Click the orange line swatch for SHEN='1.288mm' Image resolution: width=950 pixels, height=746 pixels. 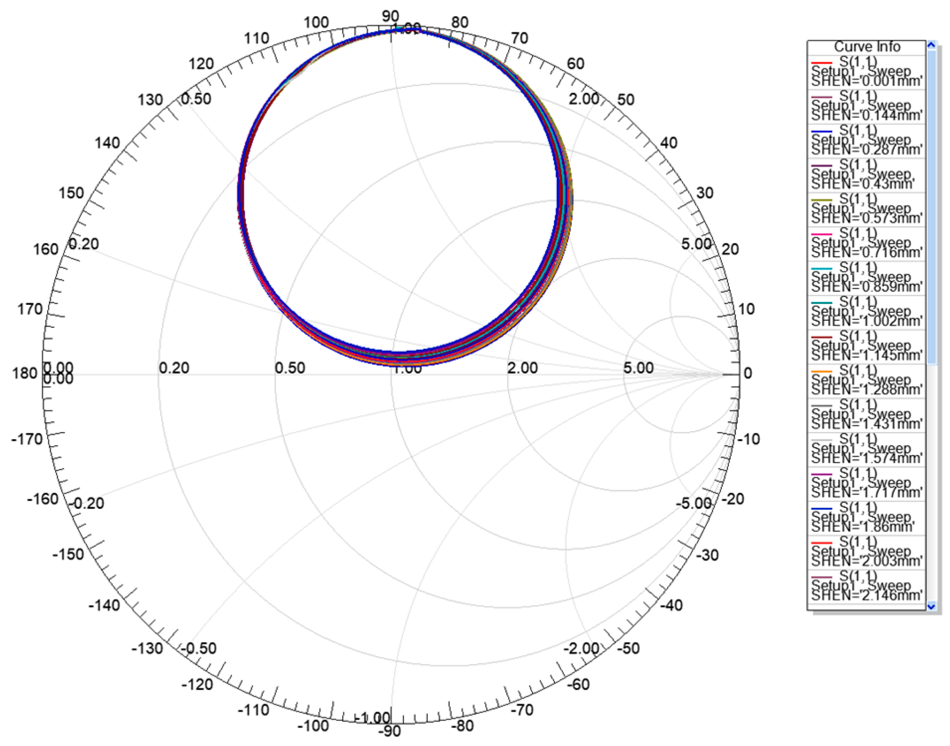point(821,372)
